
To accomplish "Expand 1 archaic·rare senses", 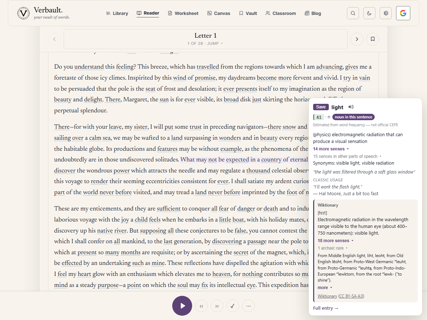I will [x=332, y=248].
